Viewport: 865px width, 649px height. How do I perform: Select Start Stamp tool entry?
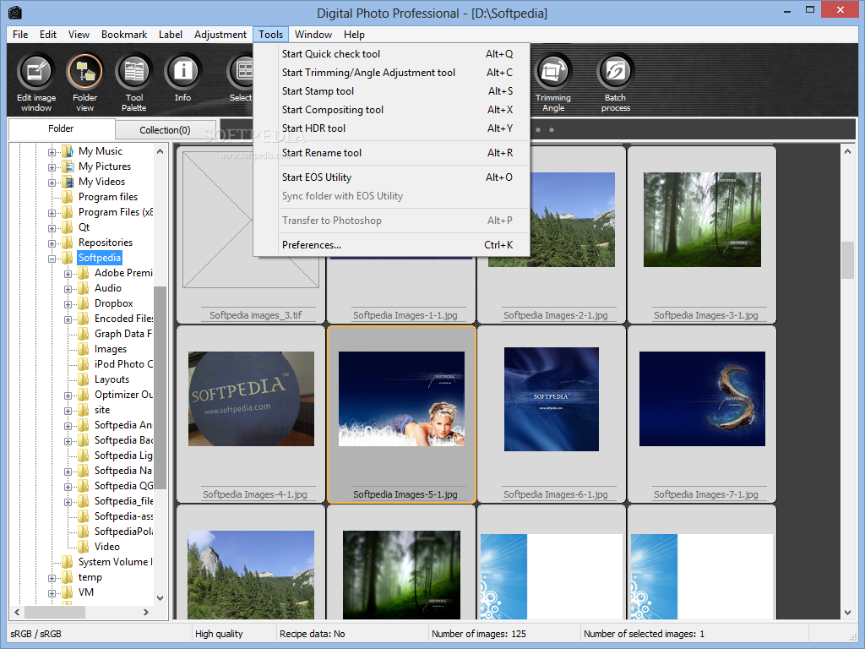point(392,91)
